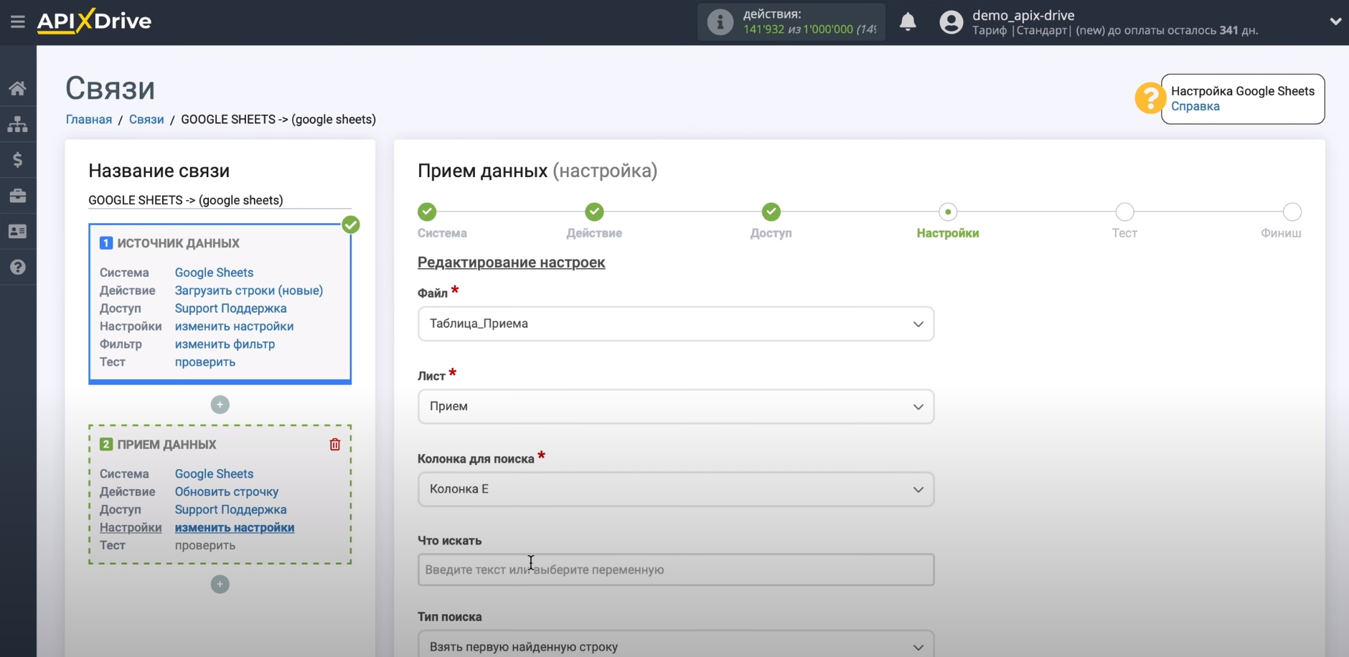The width and height of the screenshot is (1349, 657).
Task: Click Обновить строчку action link
Action: pos(227,492)
